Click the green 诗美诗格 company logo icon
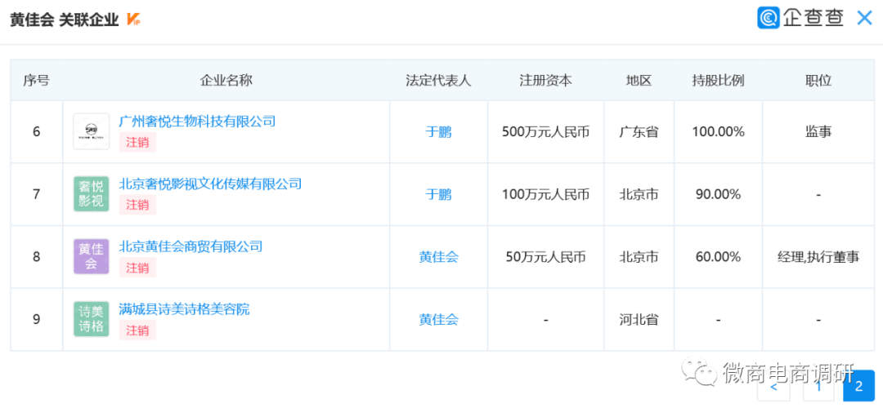Image resolution: width=883 pixels, height=412 pixels. pyautogui.click(x=91, y=319)
